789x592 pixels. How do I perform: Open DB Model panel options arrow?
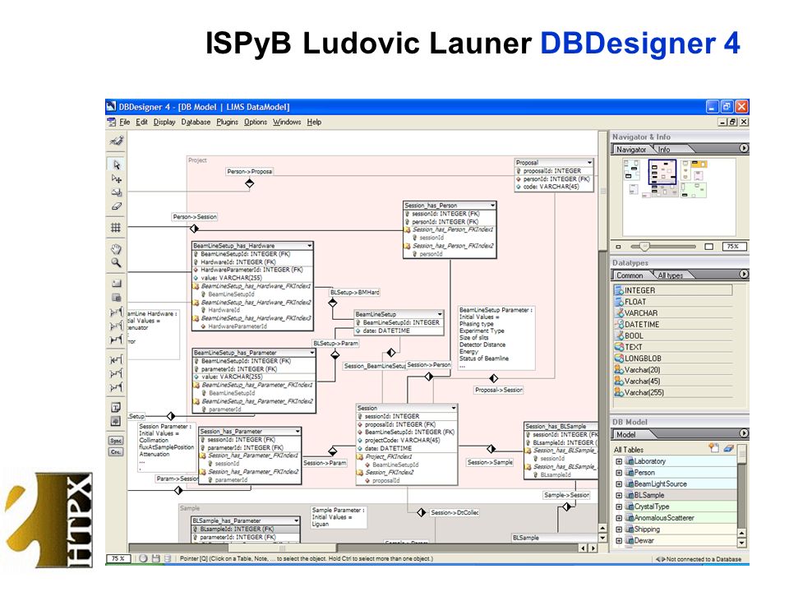pos(744,433)
